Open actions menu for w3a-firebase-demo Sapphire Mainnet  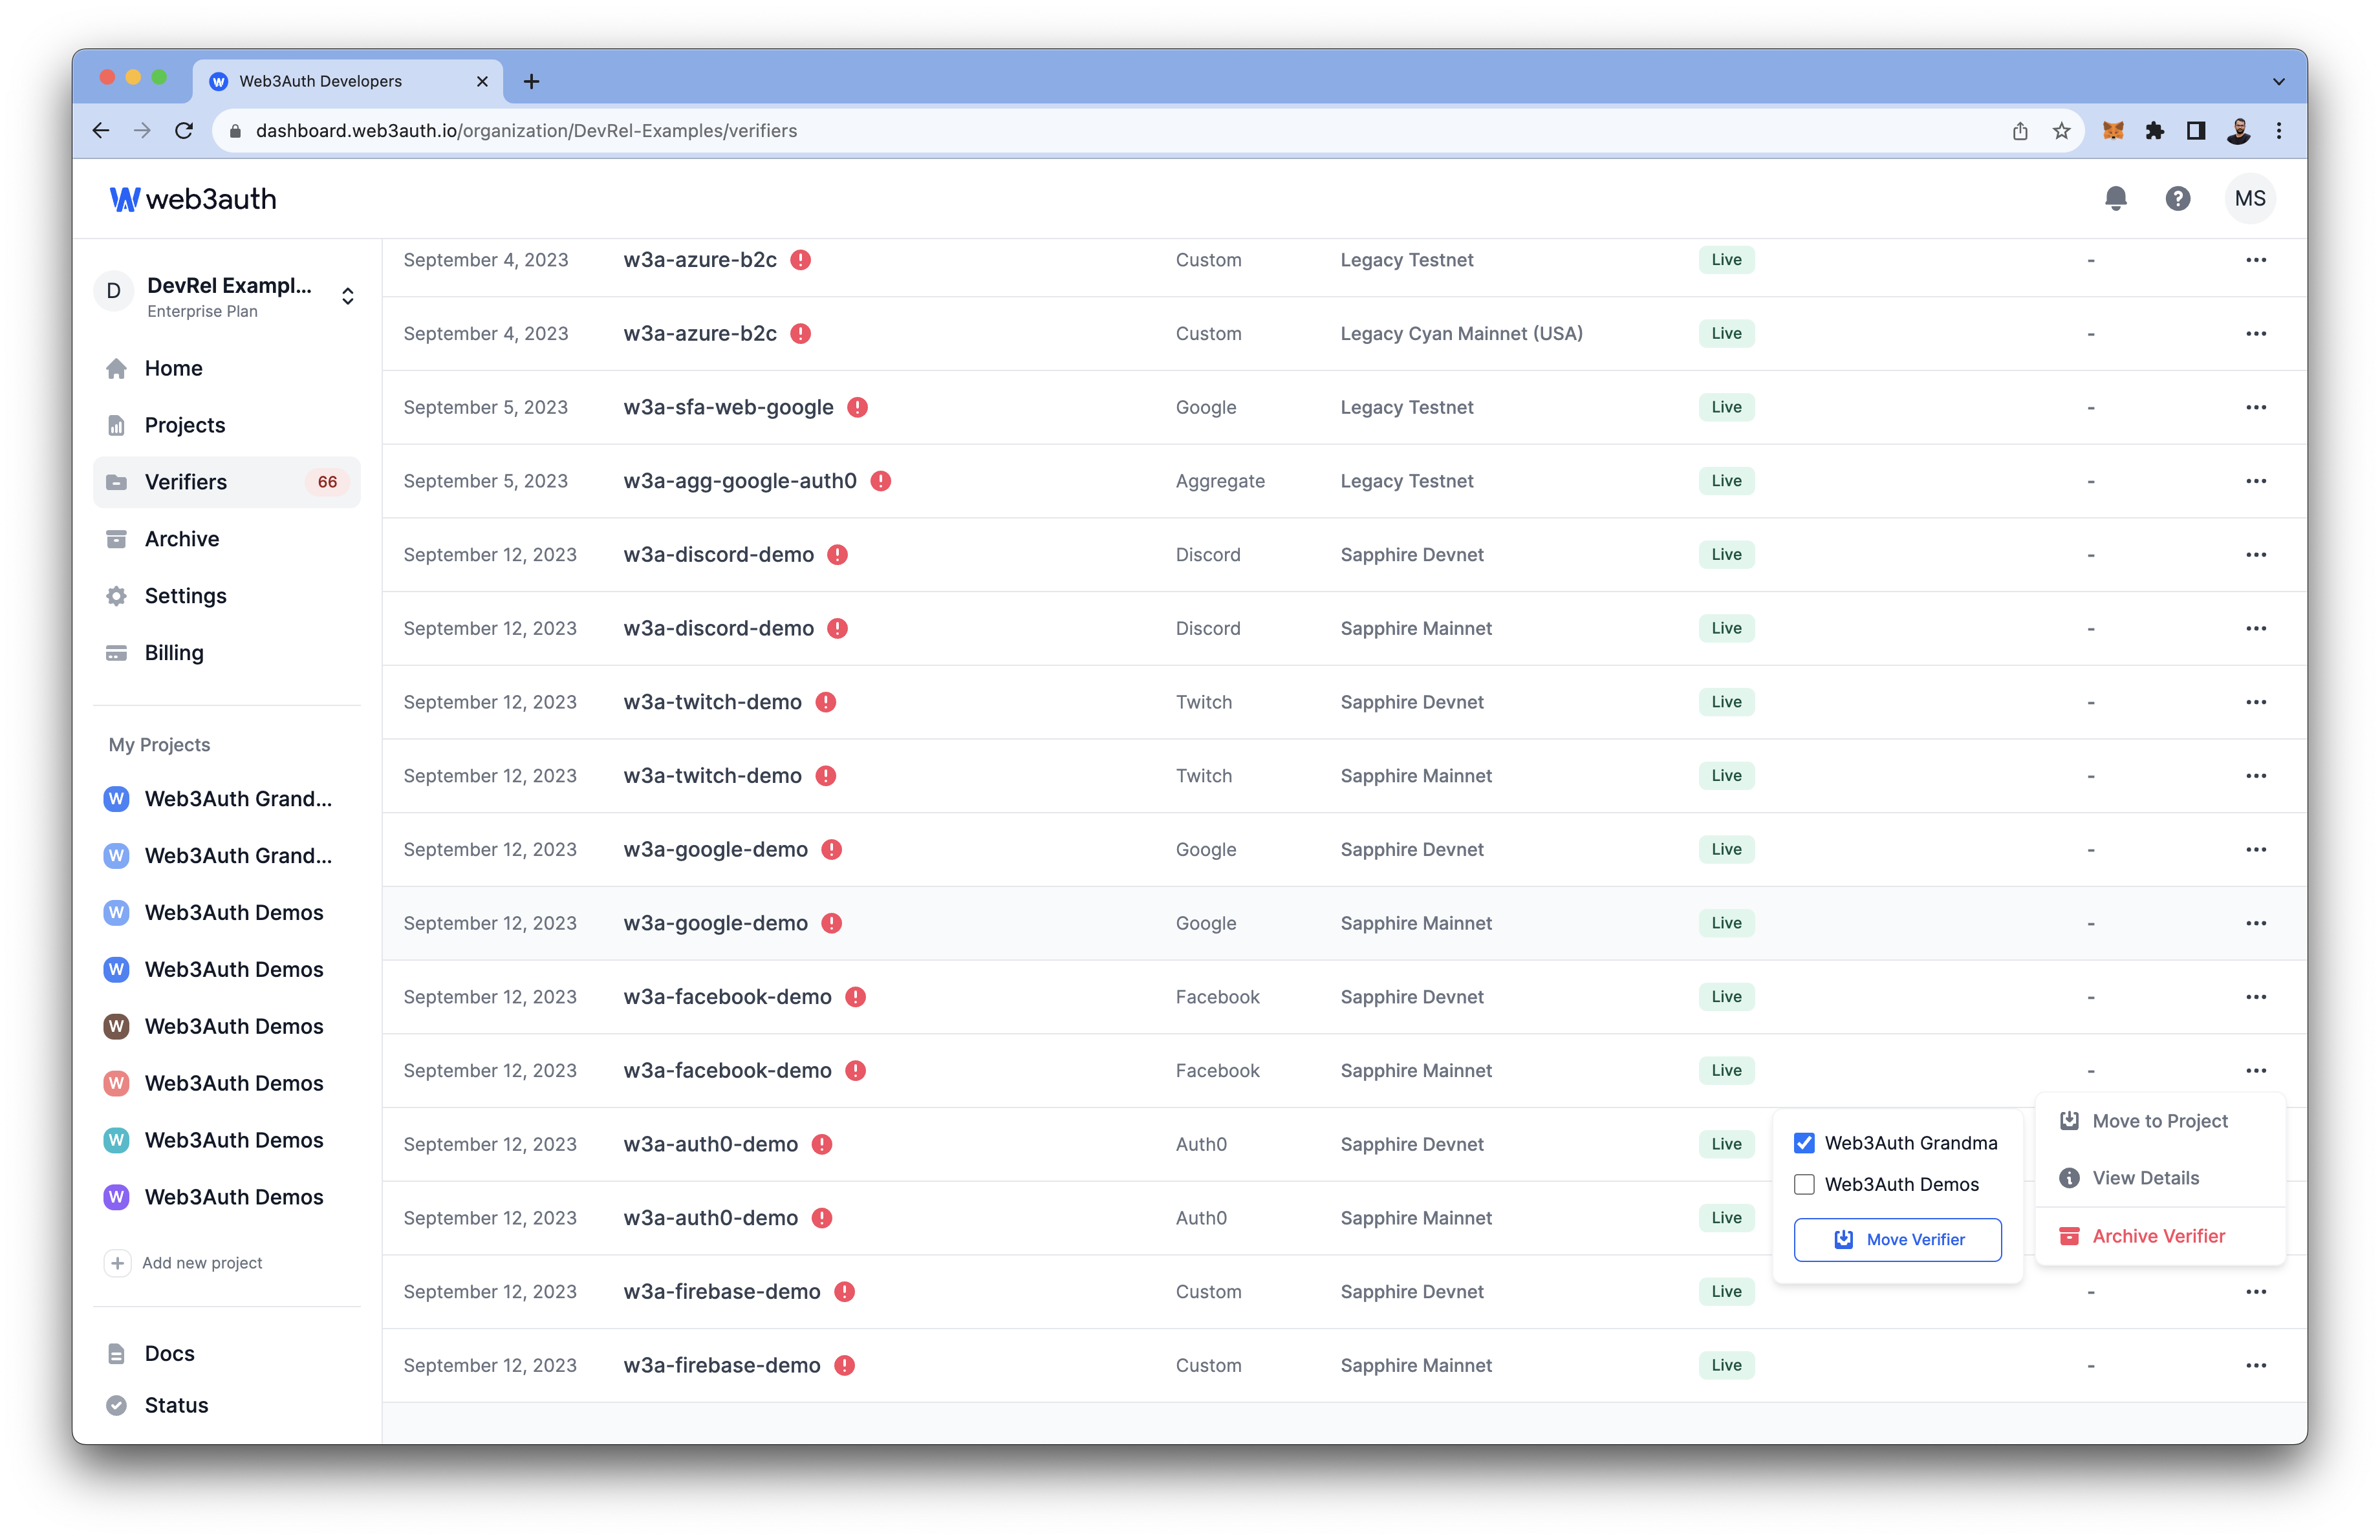[x=2256, y=1365]
